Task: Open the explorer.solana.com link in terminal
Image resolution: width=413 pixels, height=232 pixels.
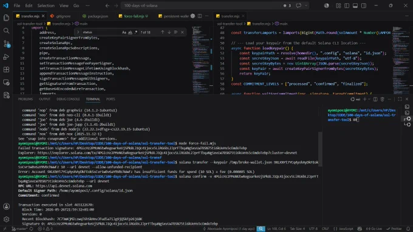Action: (x=167, y=153)
